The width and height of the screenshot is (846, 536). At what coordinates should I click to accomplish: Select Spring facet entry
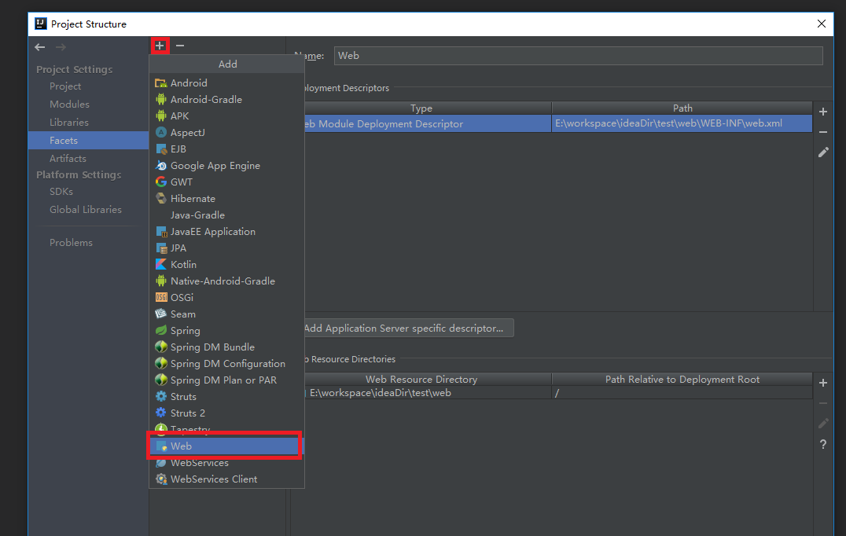(x=226, y=331)
